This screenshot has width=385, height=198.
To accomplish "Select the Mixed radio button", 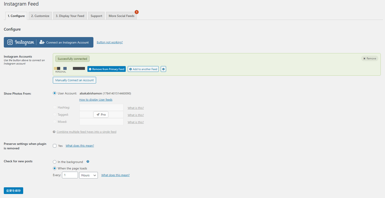I will click(x=55, y=122).
